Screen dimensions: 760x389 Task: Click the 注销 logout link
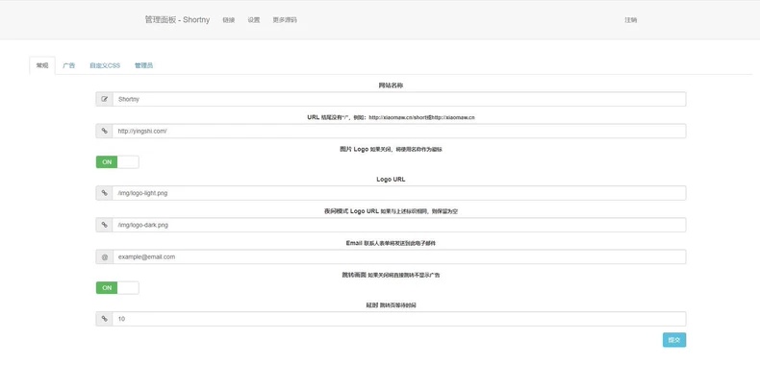point(630,20)
